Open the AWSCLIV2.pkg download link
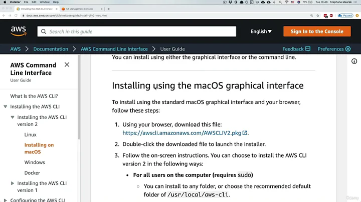 coord(185,133)
